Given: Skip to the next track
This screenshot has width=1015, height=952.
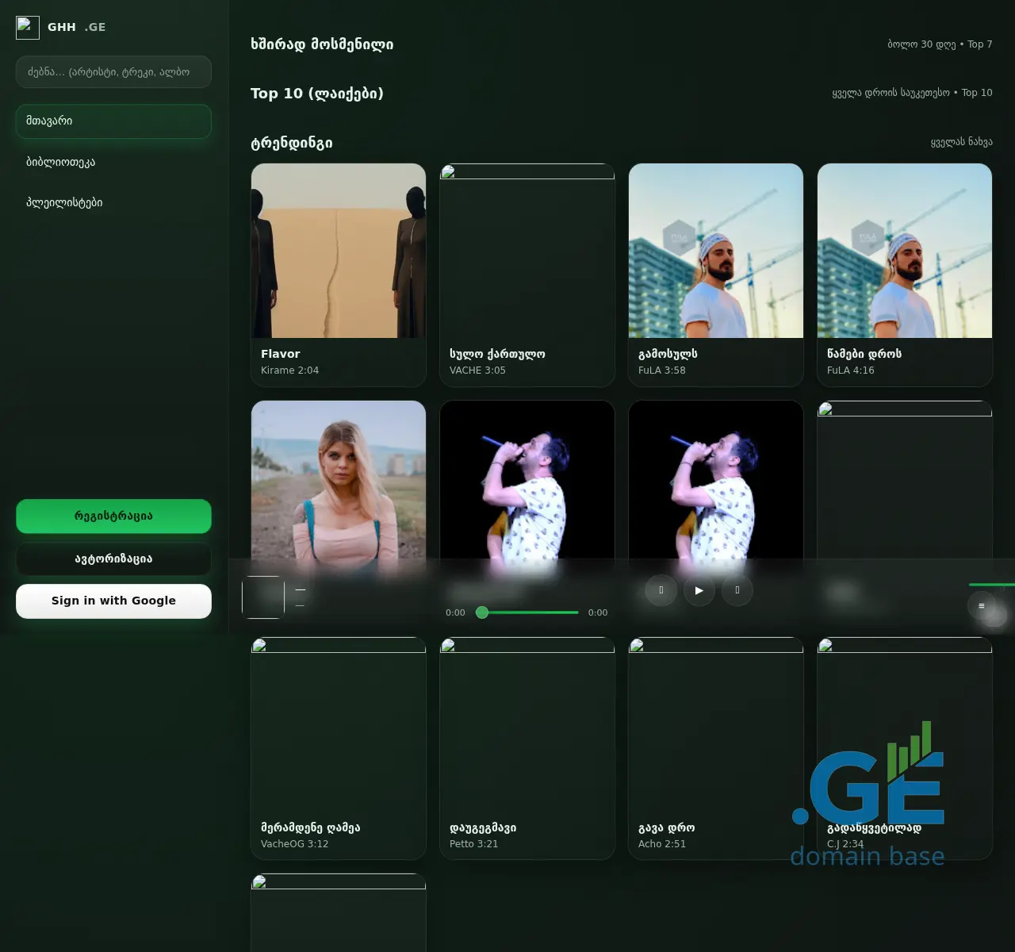Looking at the screenshot, I should tap(737, 590).
